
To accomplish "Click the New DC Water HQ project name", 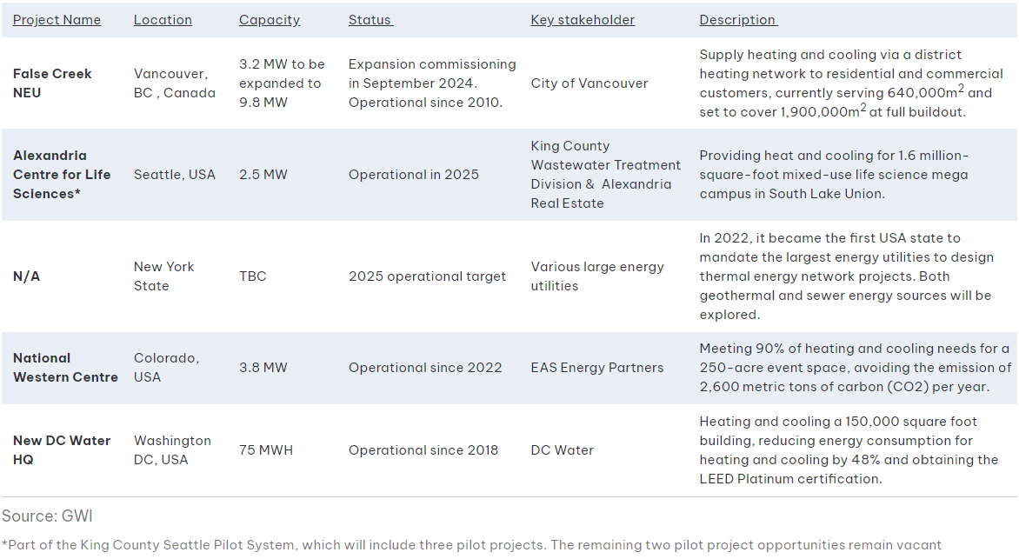I will coord(62,450).
